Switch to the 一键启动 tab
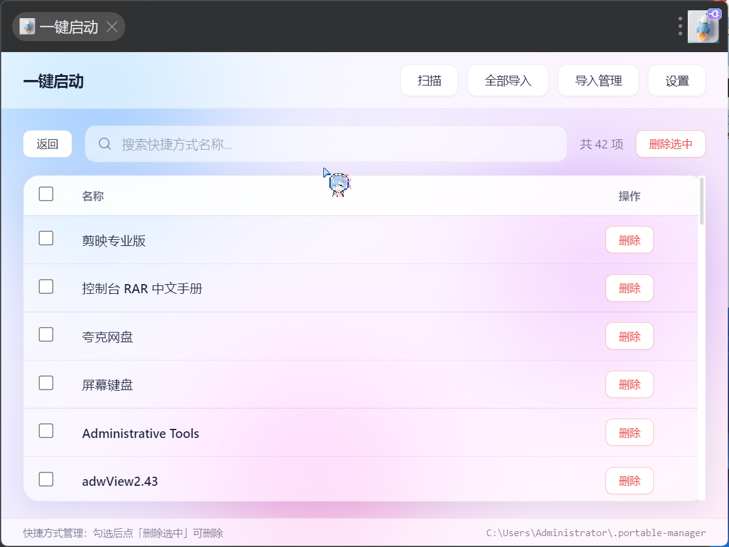The width and height of the screenshot is (729, 547). 68,27
